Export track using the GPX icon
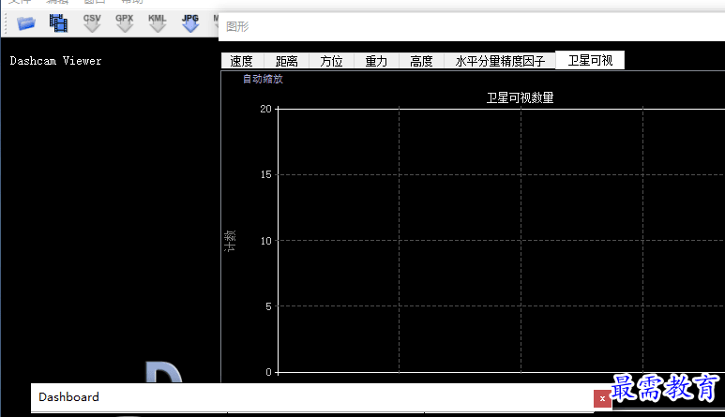 [x=125, y=22]
